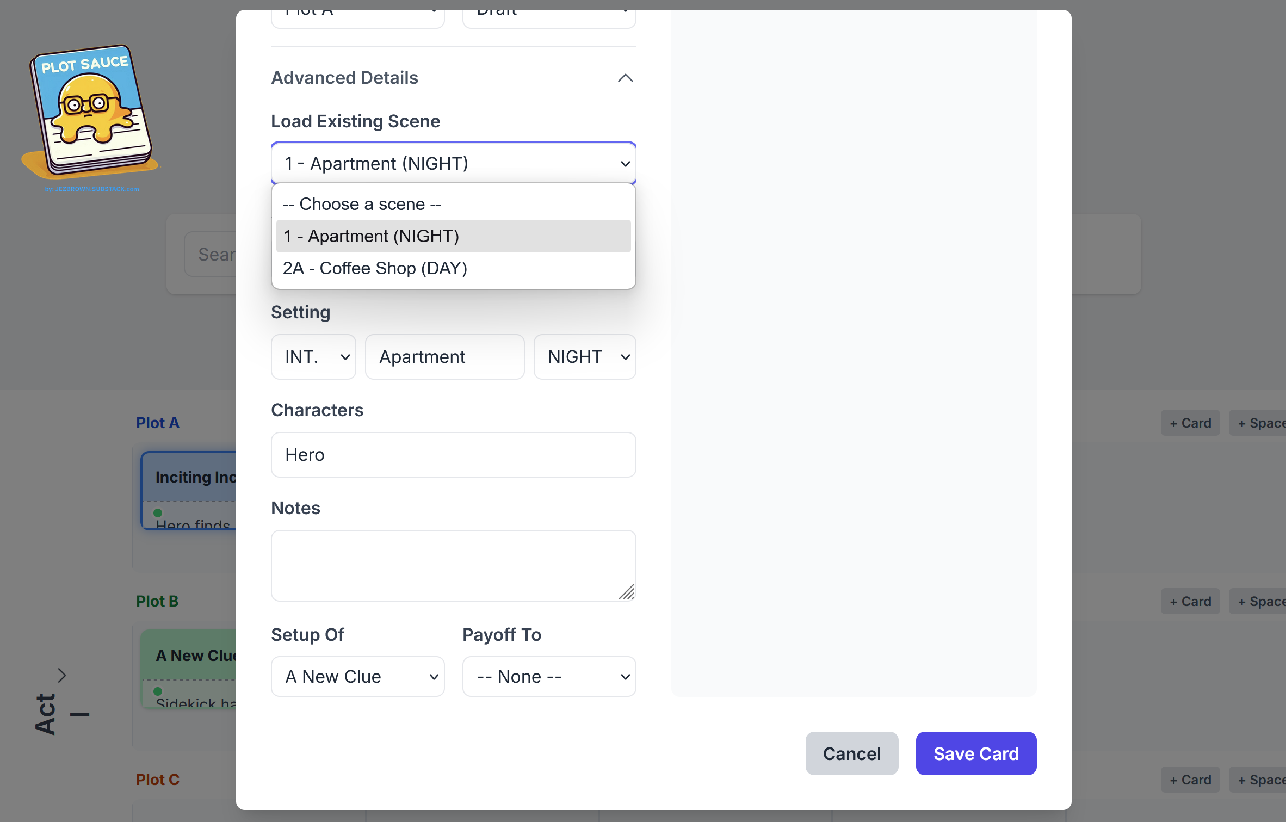1286x822 pixels.
Task: Click the Apartment location text field
Action: (x=444, y=357)
